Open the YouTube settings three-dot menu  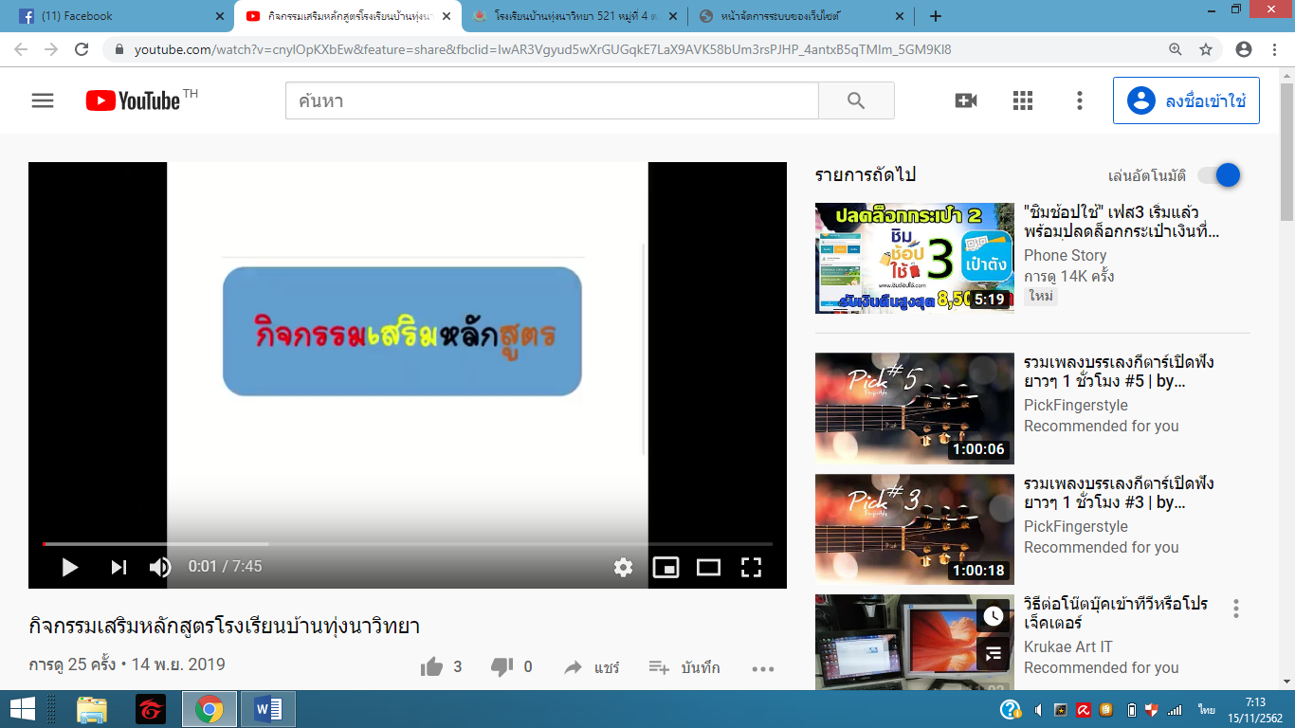[x=1079, y=100]
